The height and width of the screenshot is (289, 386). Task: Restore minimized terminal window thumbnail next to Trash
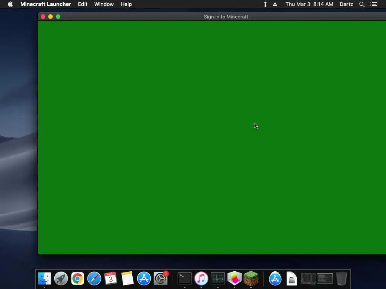pos(325,279)
